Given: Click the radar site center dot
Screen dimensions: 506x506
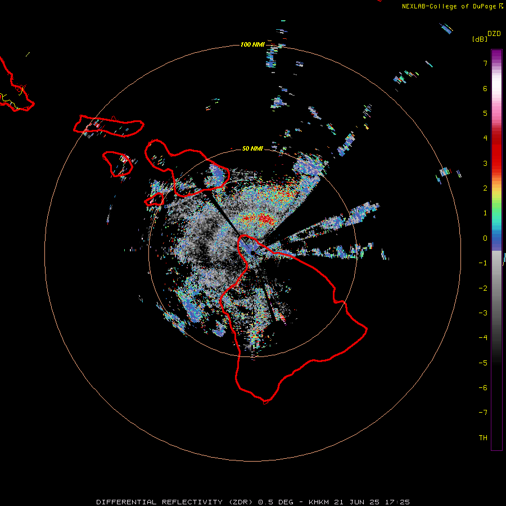Looking at the screenshot, I should coord(253,253).
